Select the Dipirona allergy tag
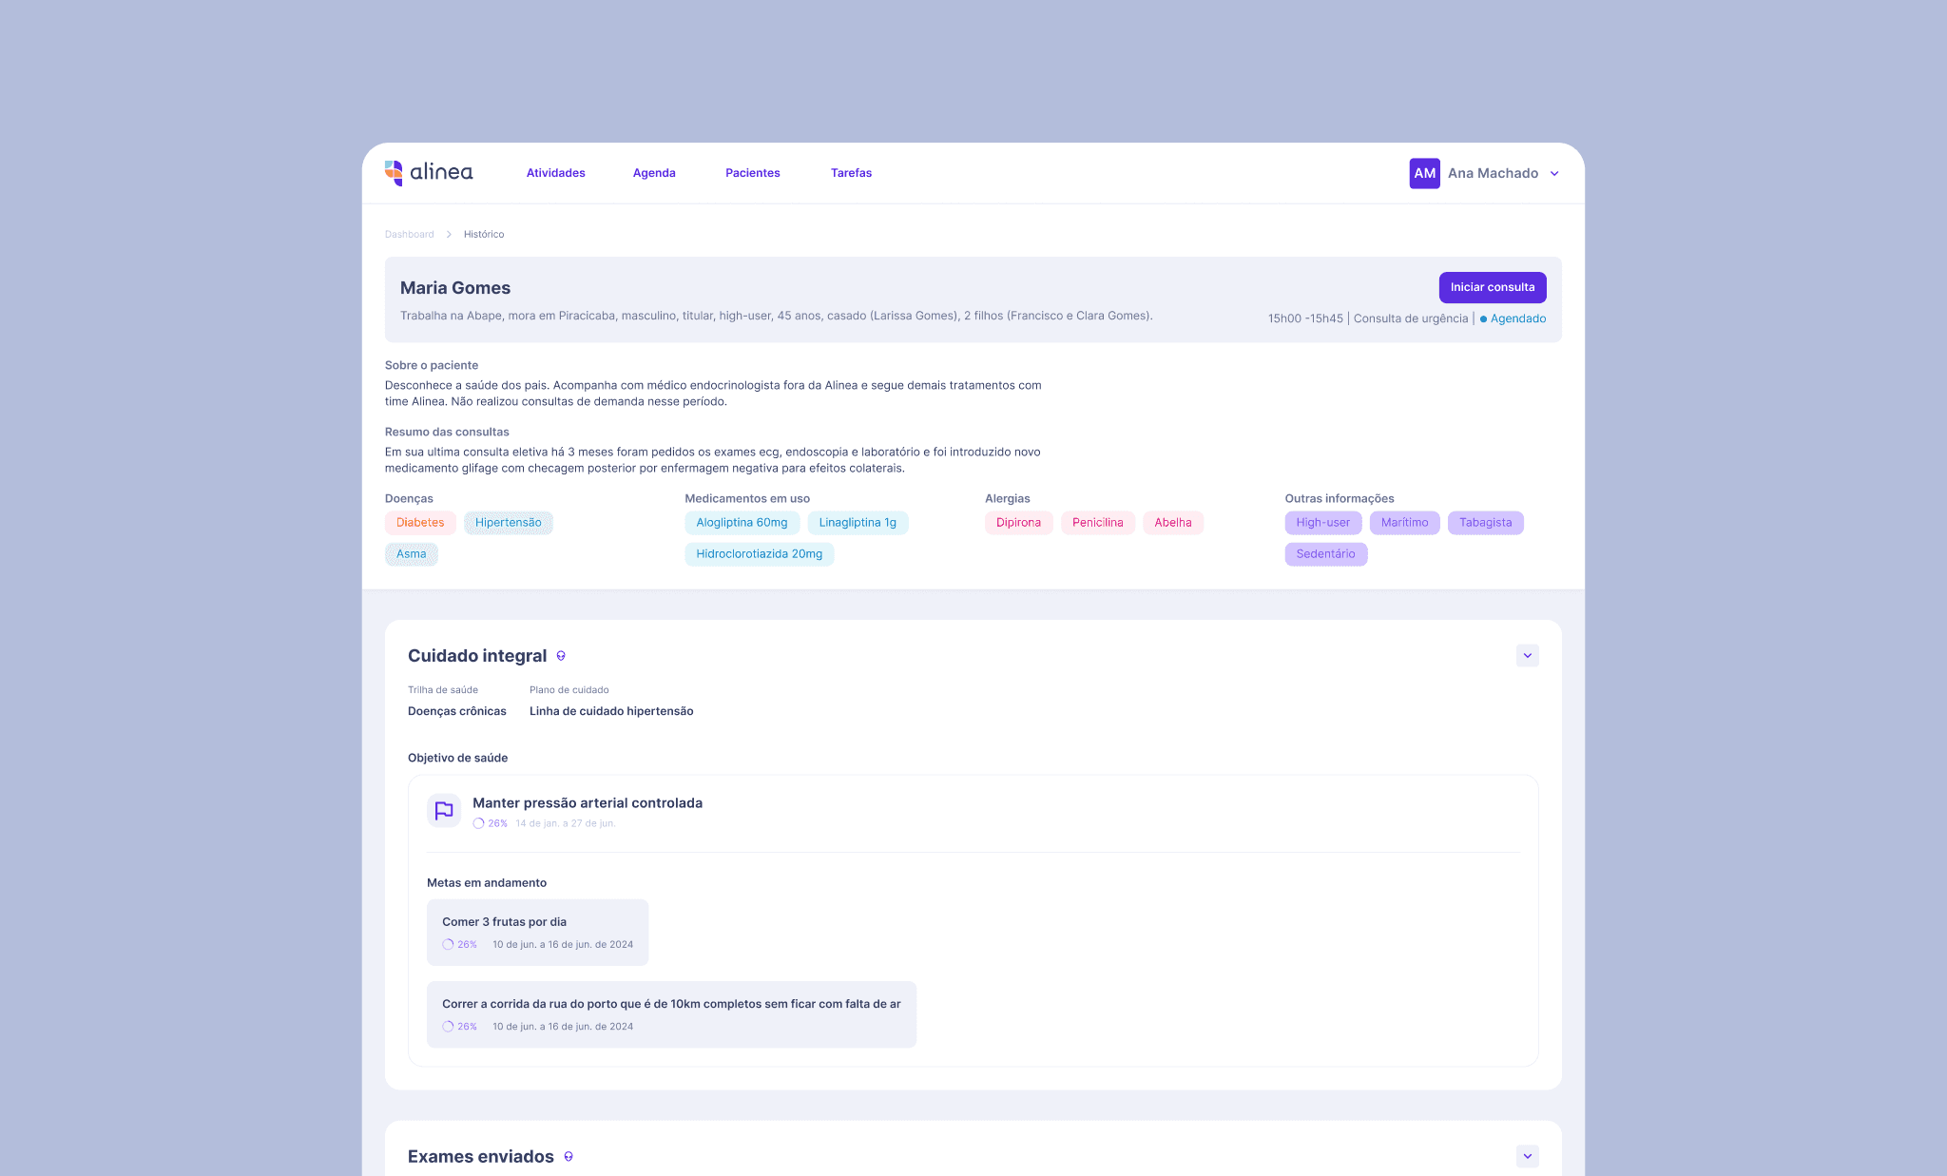 (1018, 523)
